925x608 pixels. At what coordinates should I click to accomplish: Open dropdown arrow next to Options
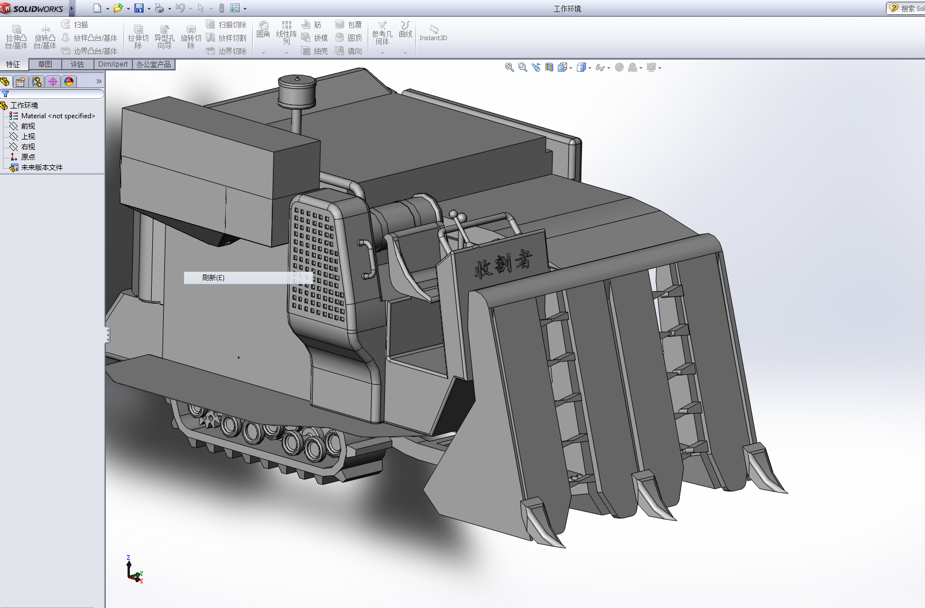point(245,9)
